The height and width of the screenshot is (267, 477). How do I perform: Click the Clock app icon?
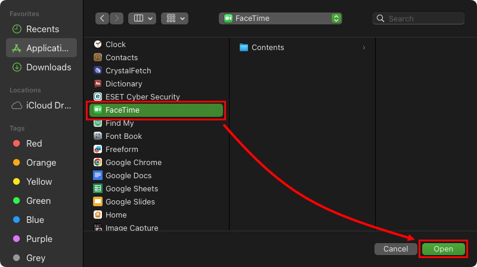click(98, 45)
